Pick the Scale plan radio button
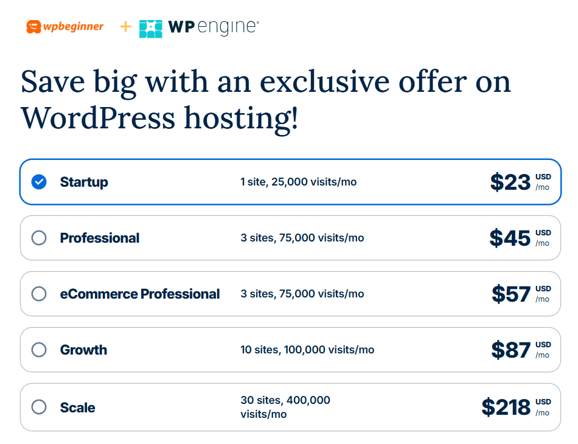 coord(39,407)
